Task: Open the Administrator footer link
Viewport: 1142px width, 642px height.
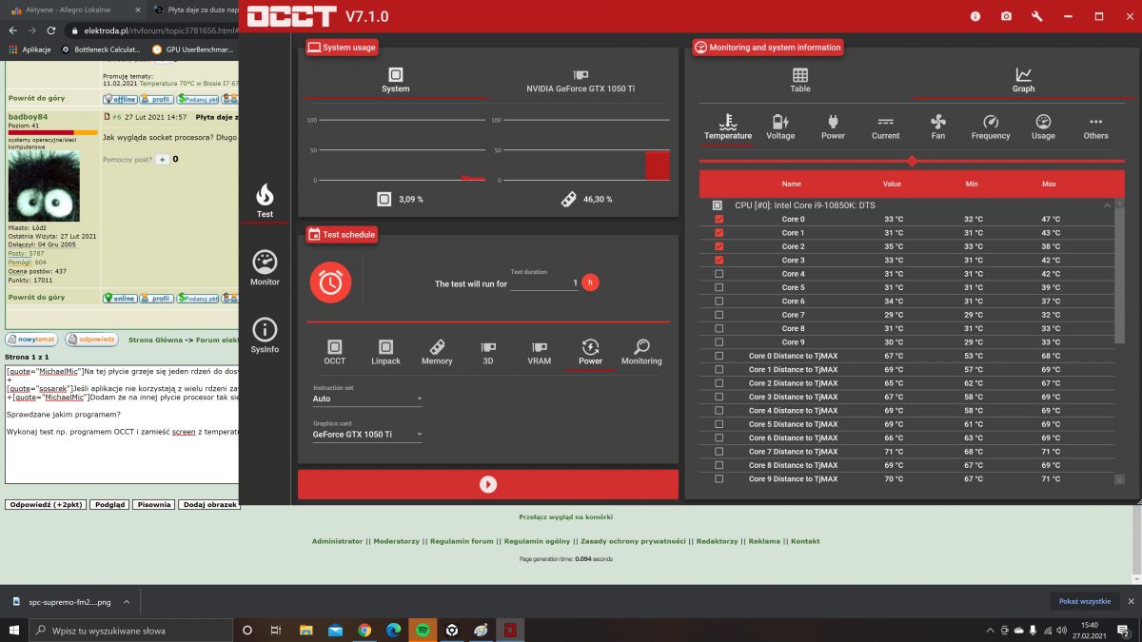Action: coord(338,541)
